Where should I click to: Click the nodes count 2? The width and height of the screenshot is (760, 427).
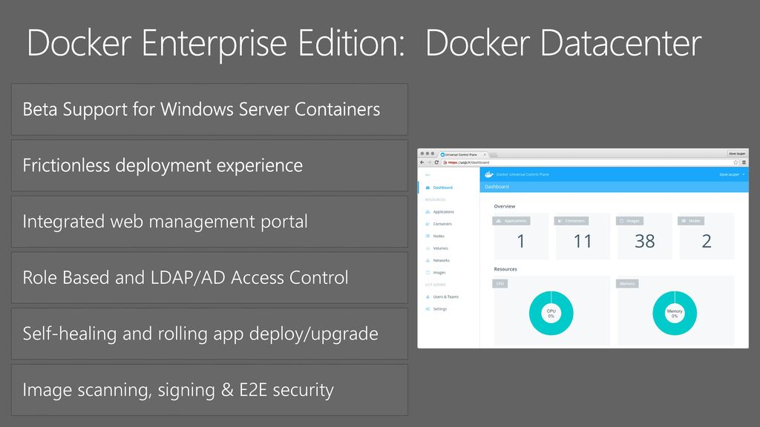click(707, 241)
